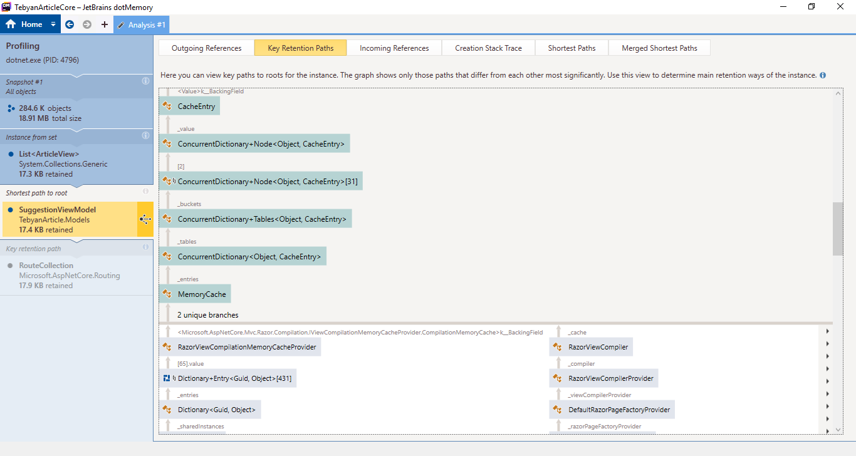Select the SuggestionViewModel step
The width and height of the screenshot is (856, 456).
[70, 219]
